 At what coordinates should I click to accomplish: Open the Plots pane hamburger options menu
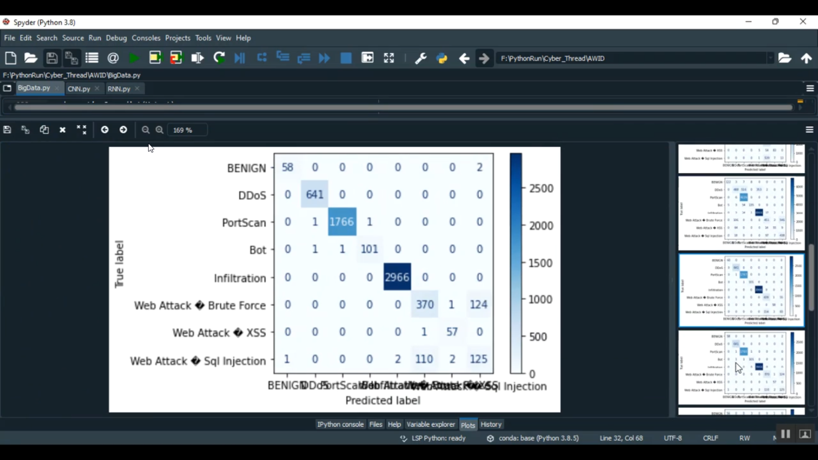pyautogui.click(x=809, y=130)
